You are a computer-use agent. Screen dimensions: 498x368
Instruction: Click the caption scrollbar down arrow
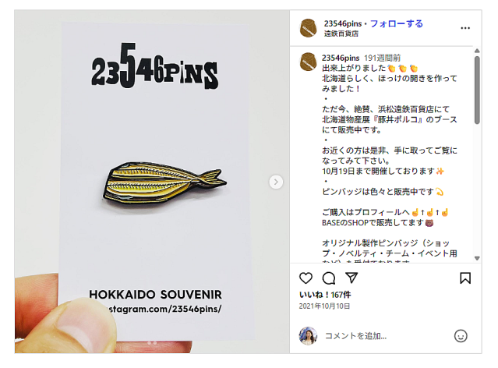point(477,258)
